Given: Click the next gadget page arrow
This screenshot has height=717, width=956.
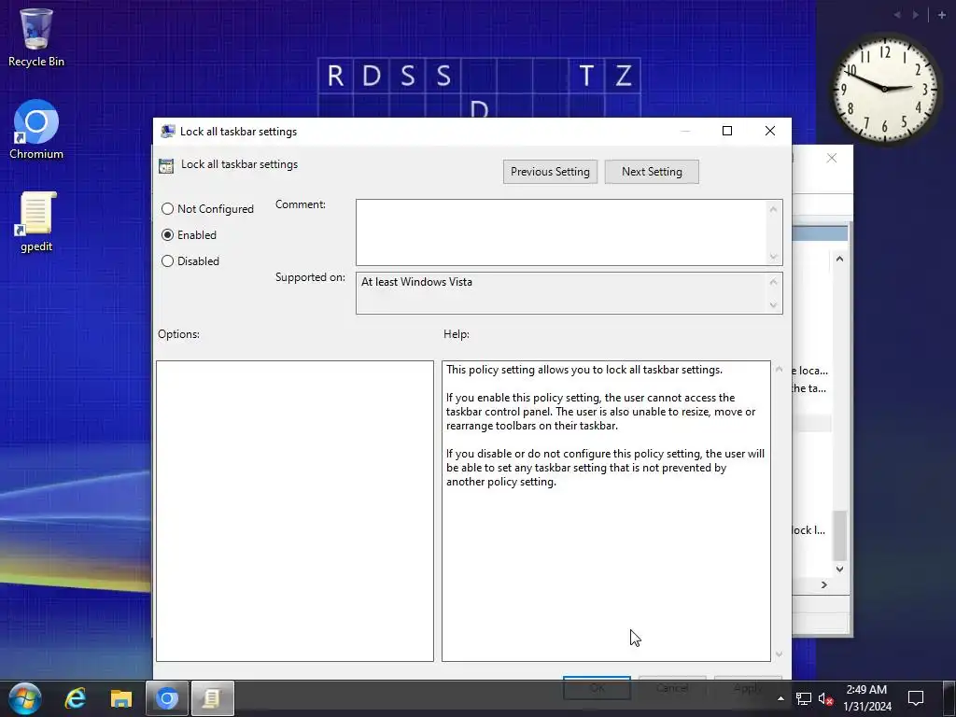Looking at the screenshot, I should click(x=915, y=15).
